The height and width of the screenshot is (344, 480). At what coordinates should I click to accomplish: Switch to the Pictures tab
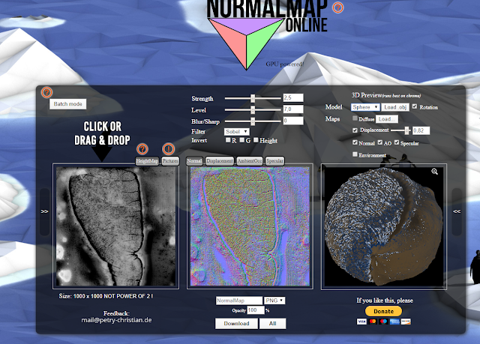170,161
